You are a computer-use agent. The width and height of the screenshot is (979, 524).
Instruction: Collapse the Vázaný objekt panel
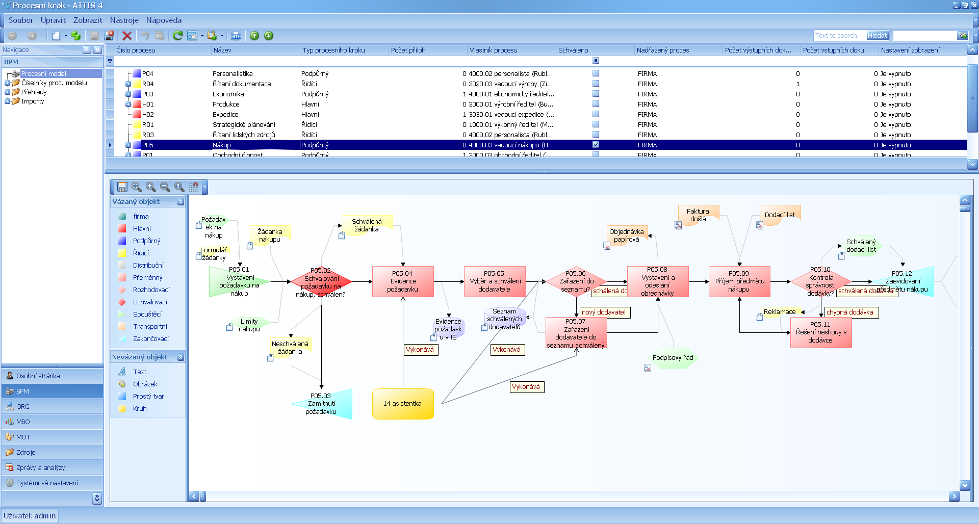click(181, 202)
